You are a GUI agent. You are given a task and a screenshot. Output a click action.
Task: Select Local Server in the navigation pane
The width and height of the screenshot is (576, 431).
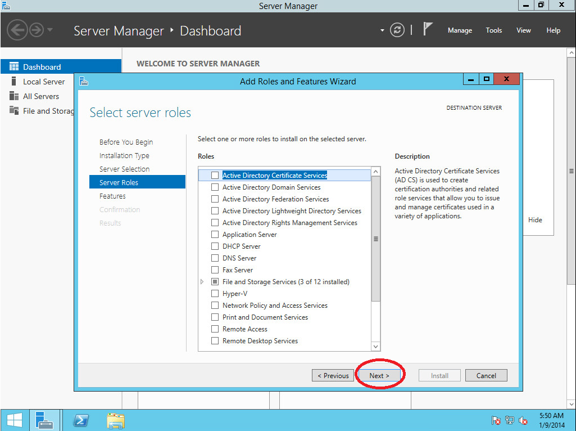[44, 82]
